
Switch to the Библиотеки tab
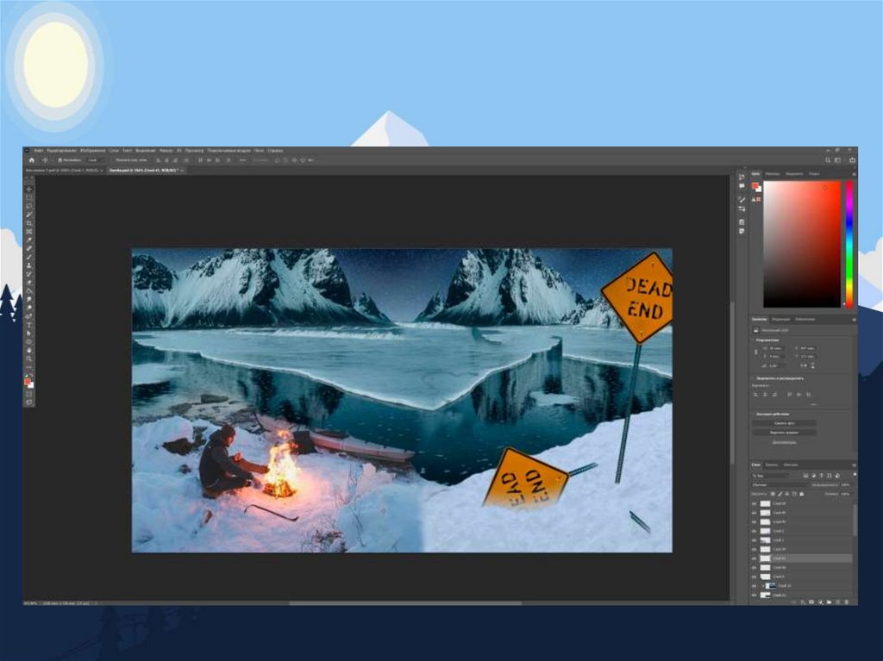[805, 319]
